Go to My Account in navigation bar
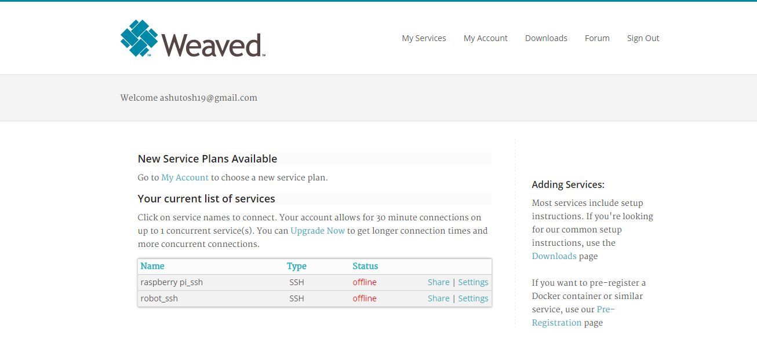Image resolution: width=757 pixels, height=347 pixels. pyautogui.click(x=485, y=38)
